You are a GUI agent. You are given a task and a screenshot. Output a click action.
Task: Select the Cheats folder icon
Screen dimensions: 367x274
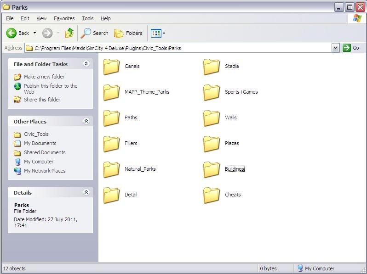point(212,195)
